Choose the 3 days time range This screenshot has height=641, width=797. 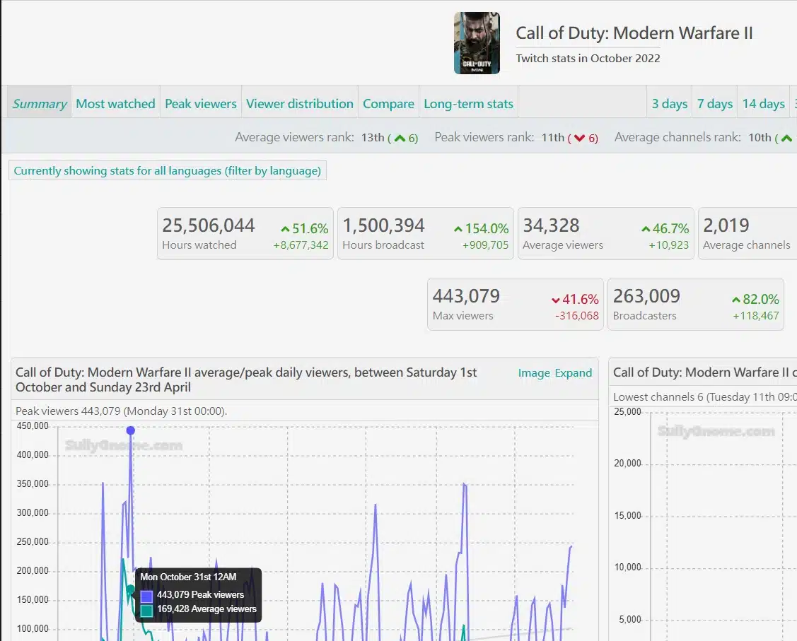pyautogui.click(x=669, y=104)
